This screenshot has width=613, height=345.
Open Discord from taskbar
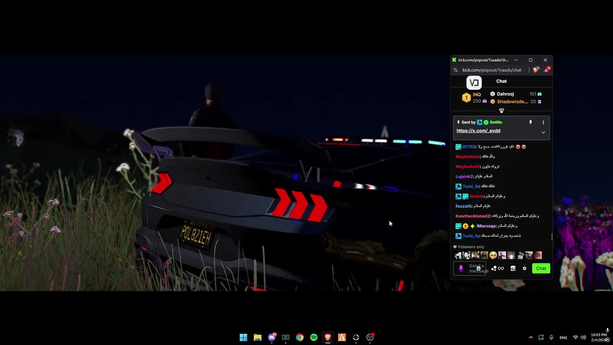[x=272, y=337]
